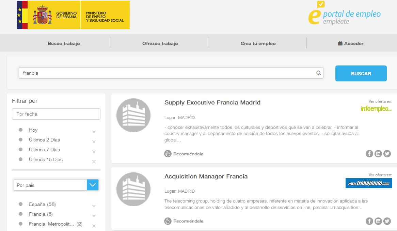Click Acceder to log in
397x231 pixels.
[x=351, y=43]
